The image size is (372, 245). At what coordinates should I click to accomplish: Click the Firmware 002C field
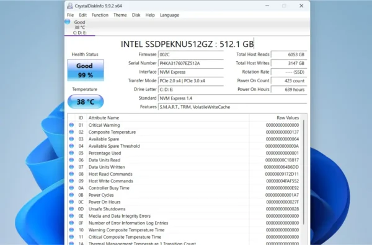[x=191, y=54]
